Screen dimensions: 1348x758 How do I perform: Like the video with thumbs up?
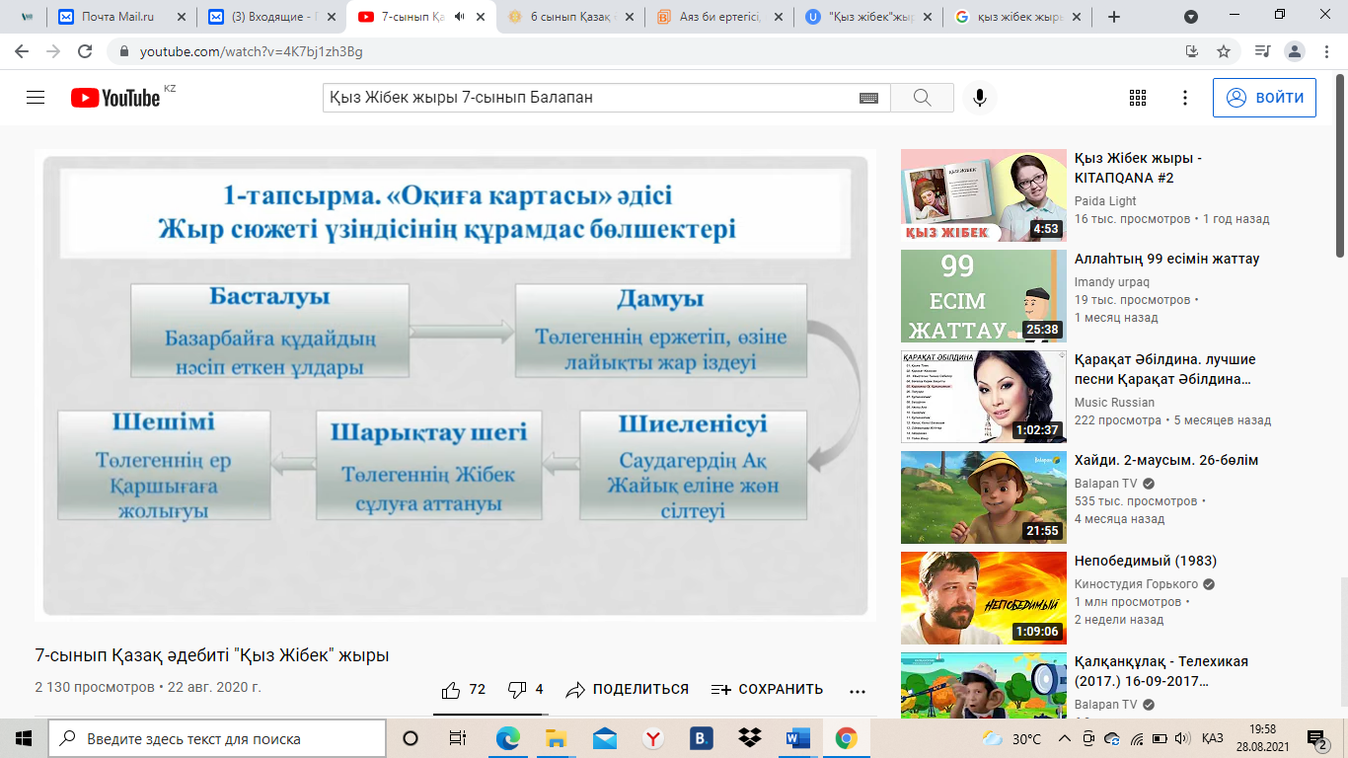click(451, 690)
